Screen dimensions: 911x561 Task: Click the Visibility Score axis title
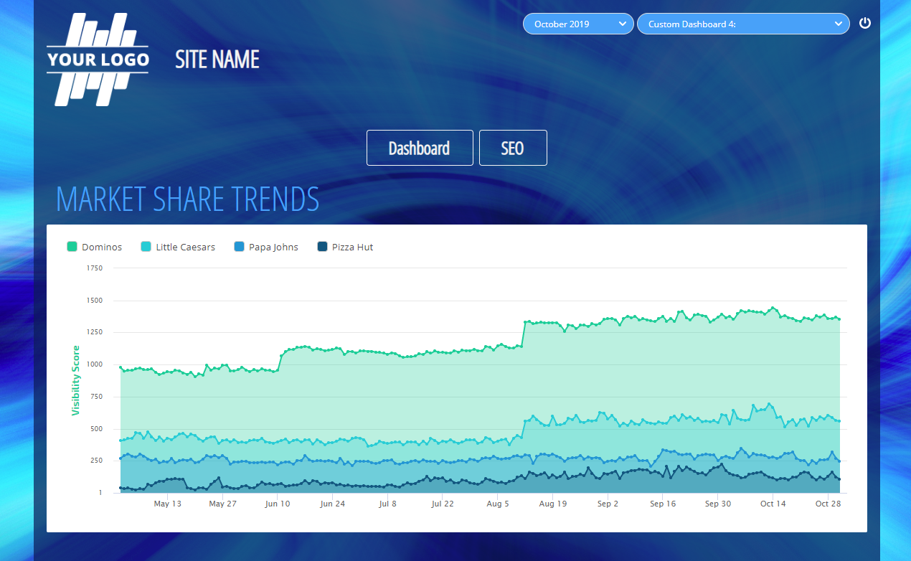click(x=75, y=380)
